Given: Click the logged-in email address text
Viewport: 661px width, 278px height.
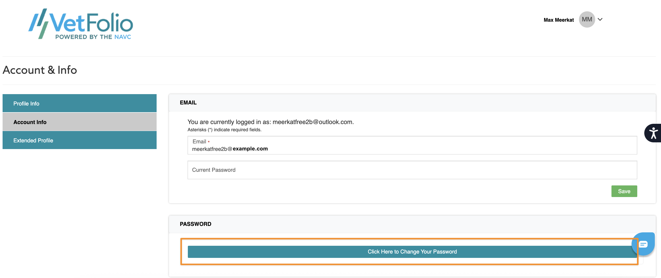Looking at the screenshot, I should click(x=313, y=122).
